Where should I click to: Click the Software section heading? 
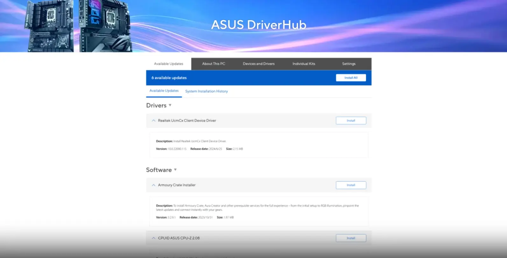click(x=159, y=170)
